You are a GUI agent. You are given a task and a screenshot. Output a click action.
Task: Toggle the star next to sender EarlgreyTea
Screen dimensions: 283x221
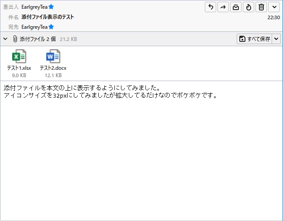pos(51,7)
